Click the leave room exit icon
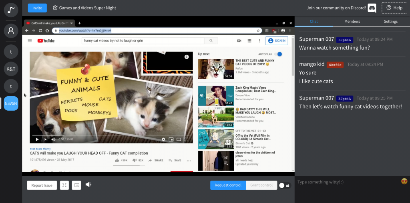410x203 pixels. (76, 185)
